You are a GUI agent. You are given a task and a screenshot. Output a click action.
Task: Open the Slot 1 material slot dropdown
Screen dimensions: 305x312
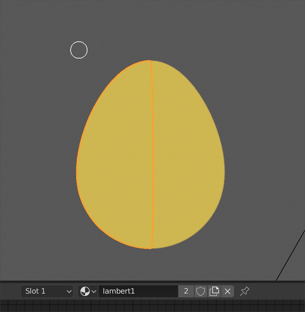coord(47,291)
